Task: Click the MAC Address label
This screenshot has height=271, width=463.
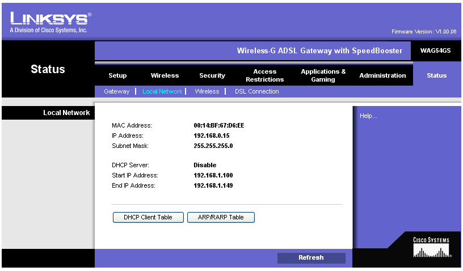Action: click(x=132, y=125)
